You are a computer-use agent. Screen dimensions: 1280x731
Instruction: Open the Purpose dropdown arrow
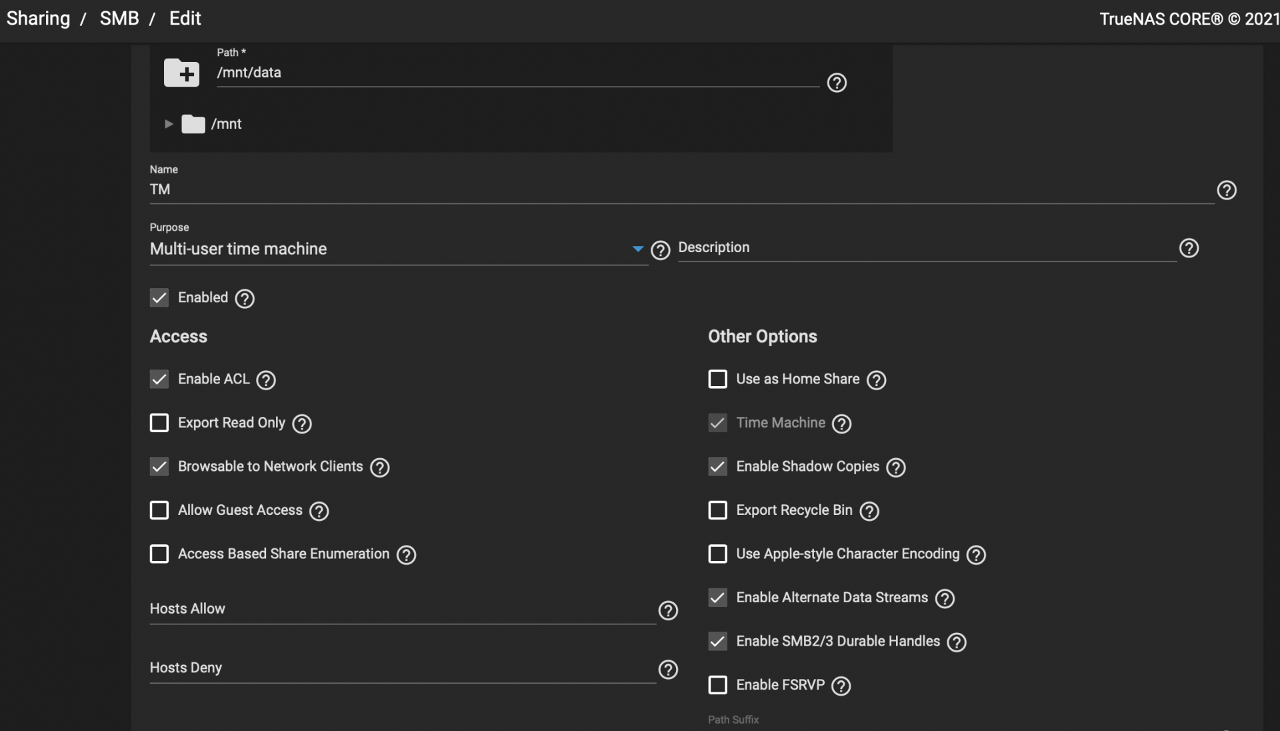(637, 249)
